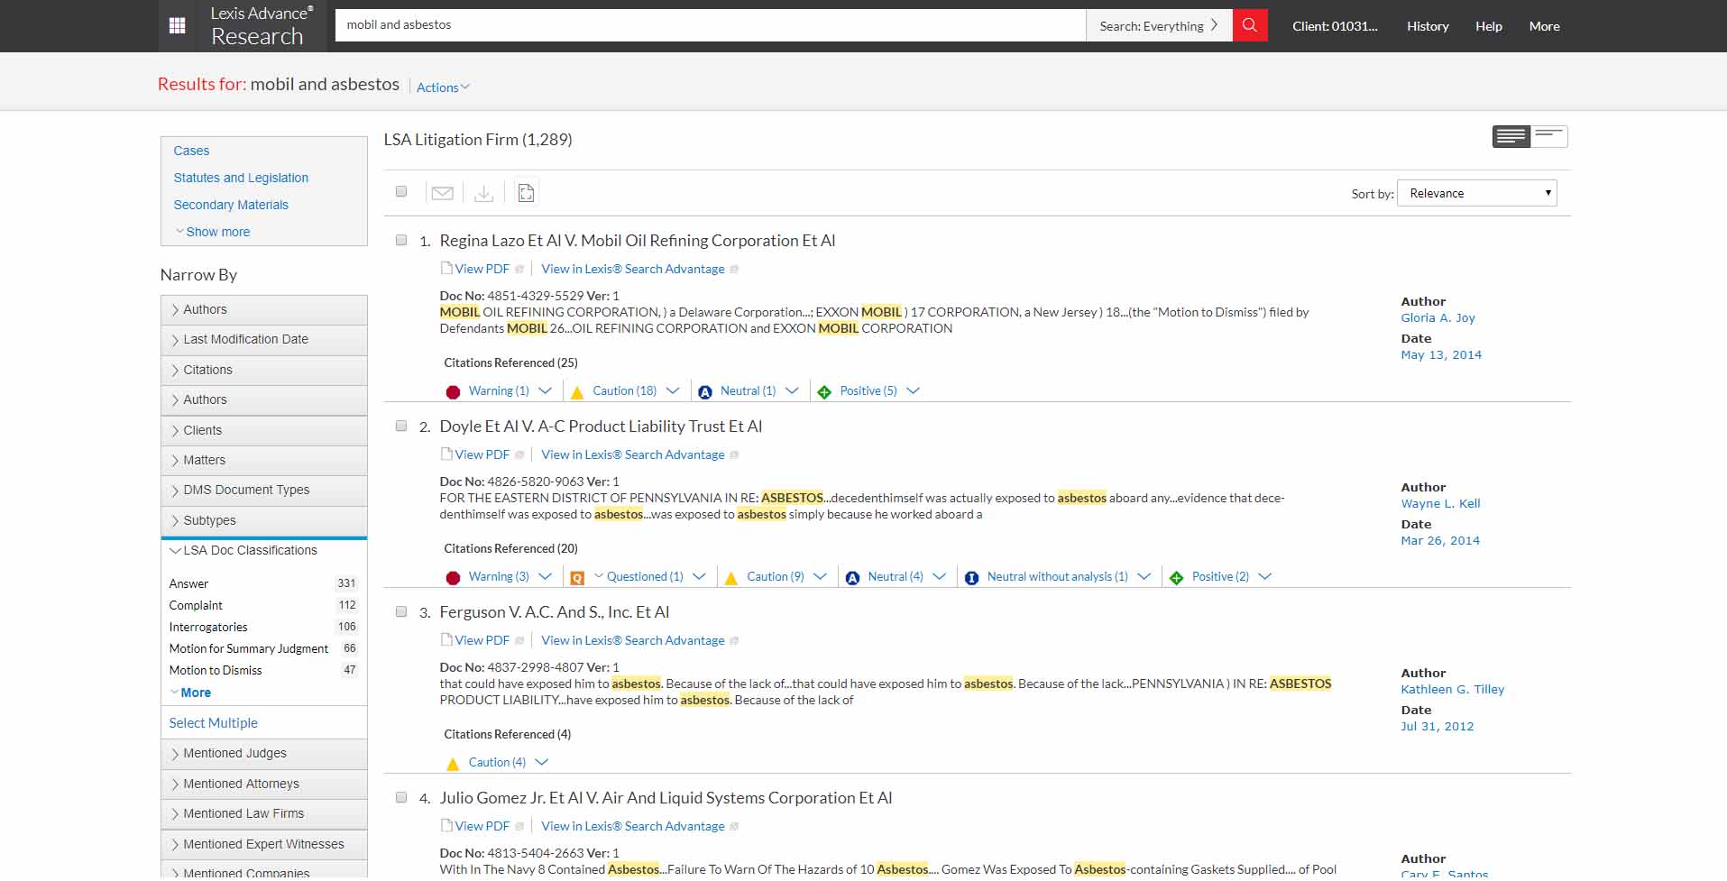This screenshot has height=881, width=1727.
Task: Open the Sort by Relevance dropdown
Action: tap(1476, 193)
